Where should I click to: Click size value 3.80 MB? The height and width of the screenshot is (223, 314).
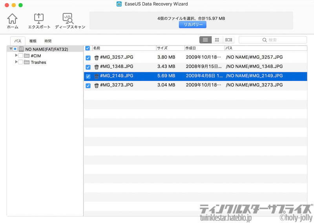166,57
